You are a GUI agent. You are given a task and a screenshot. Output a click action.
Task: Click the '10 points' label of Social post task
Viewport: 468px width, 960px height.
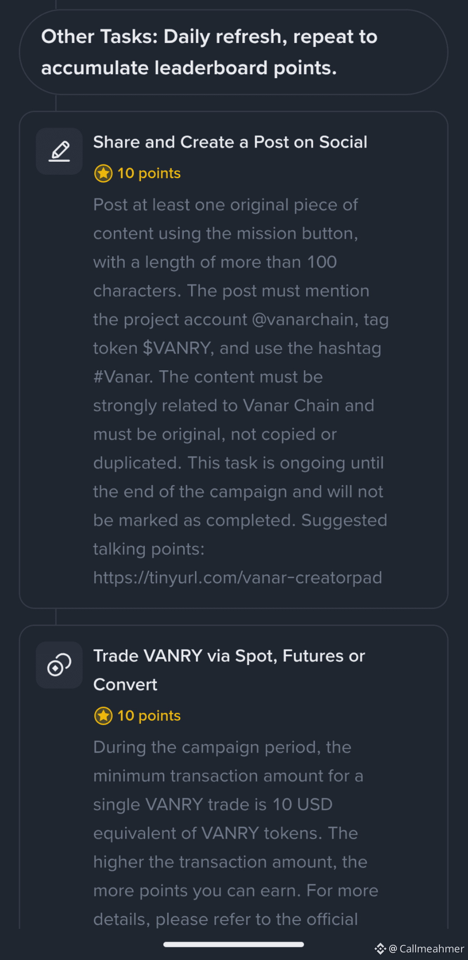[149, 173]
